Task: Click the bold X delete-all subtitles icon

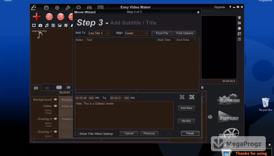Action: pos(192,97)
